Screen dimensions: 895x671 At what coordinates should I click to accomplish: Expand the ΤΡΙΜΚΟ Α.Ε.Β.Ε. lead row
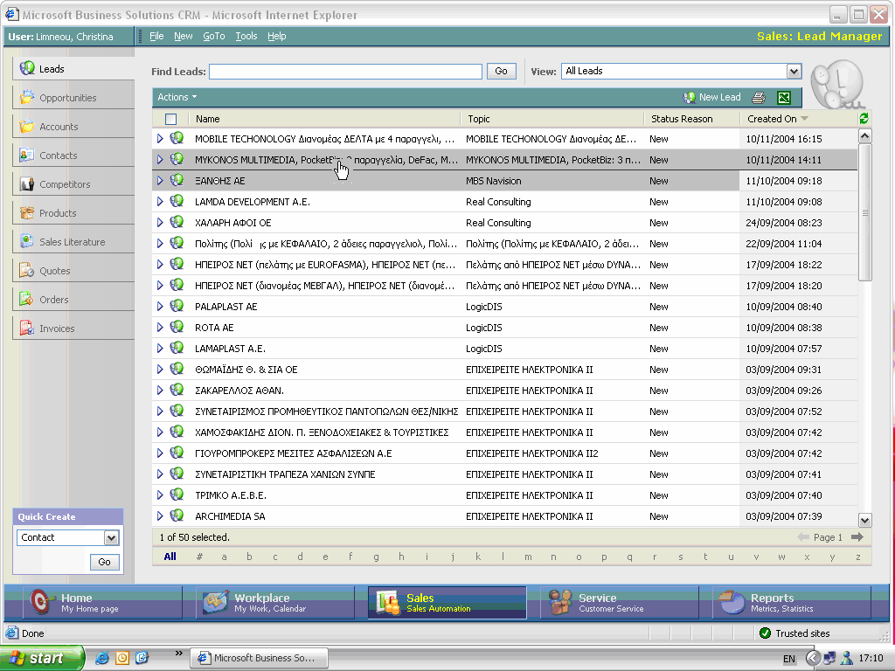point(160,495)
